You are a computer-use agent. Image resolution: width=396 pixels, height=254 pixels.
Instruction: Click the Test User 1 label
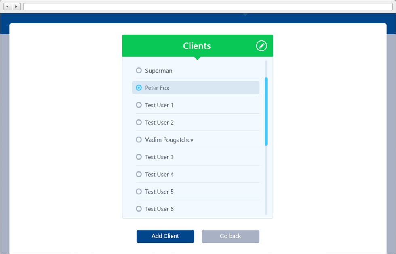click(x=159, y=105)
